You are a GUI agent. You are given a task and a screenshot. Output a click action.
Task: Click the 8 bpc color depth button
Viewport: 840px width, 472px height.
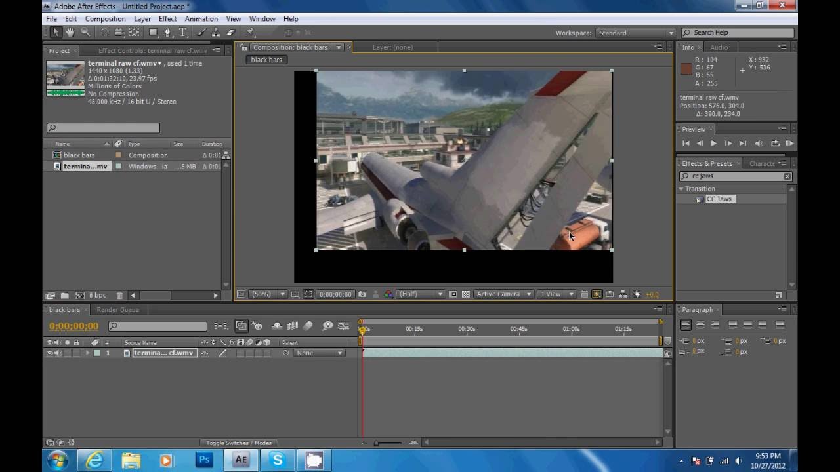[97, 296]
